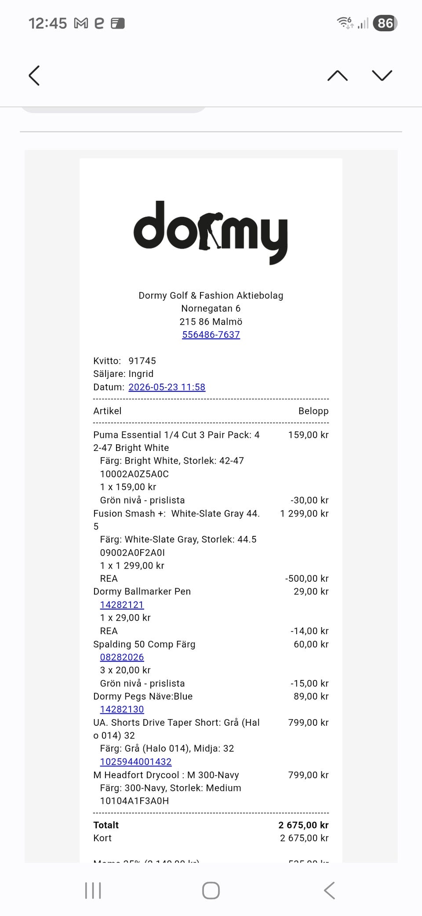The height and width of the screenshot is (916, 422).
Task: Open article number link 08282026
Action: click(122, 657)
